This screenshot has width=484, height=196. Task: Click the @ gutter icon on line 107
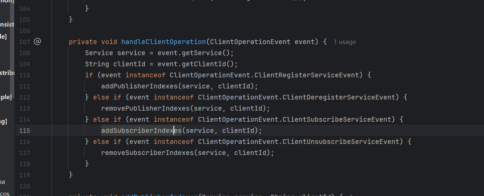click(37, 42)
